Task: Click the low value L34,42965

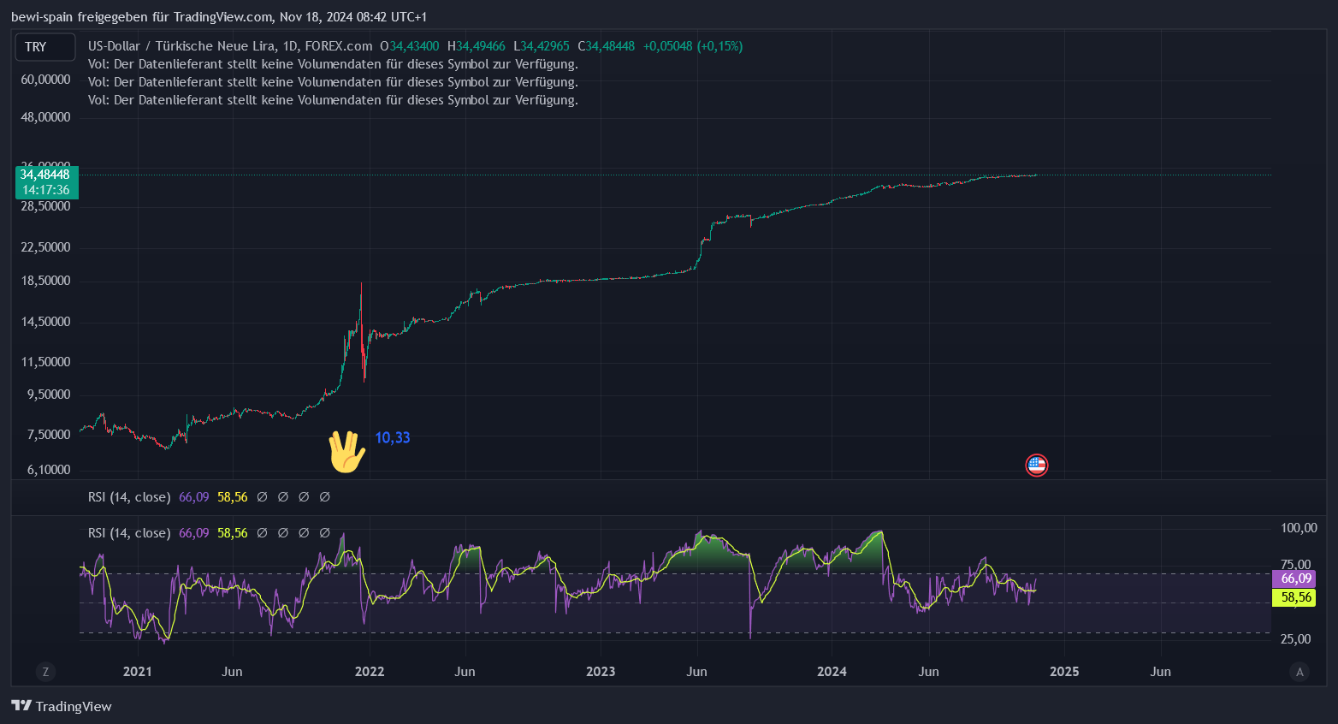Action: [542, 46]
